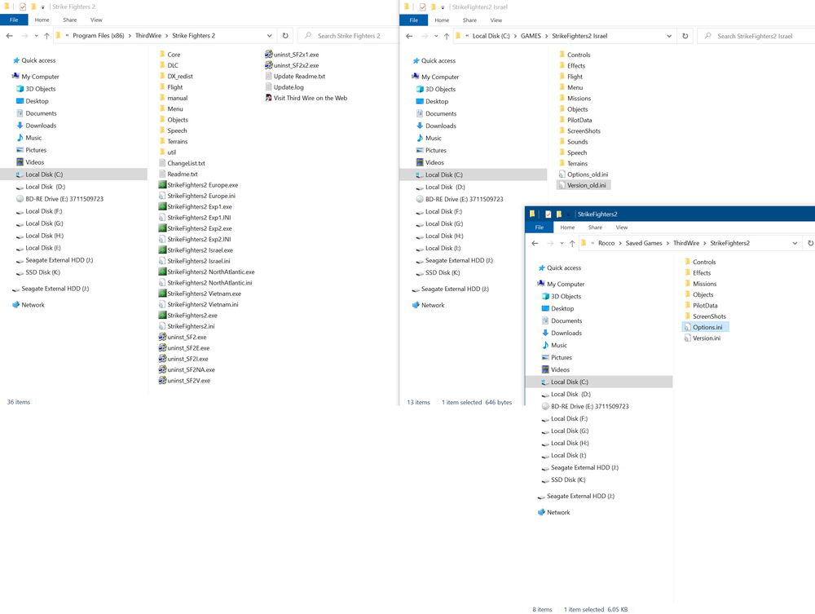
Task: Open the Share tab in StrikeFighters2 Israel window
Action: 469,20
